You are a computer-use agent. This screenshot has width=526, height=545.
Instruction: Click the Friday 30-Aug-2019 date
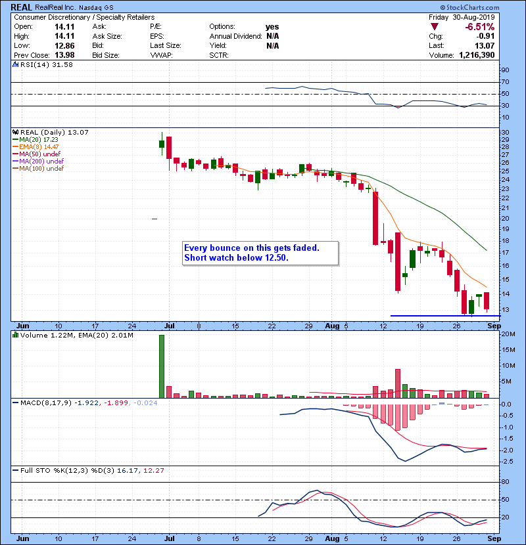click(x=462, y=17)
